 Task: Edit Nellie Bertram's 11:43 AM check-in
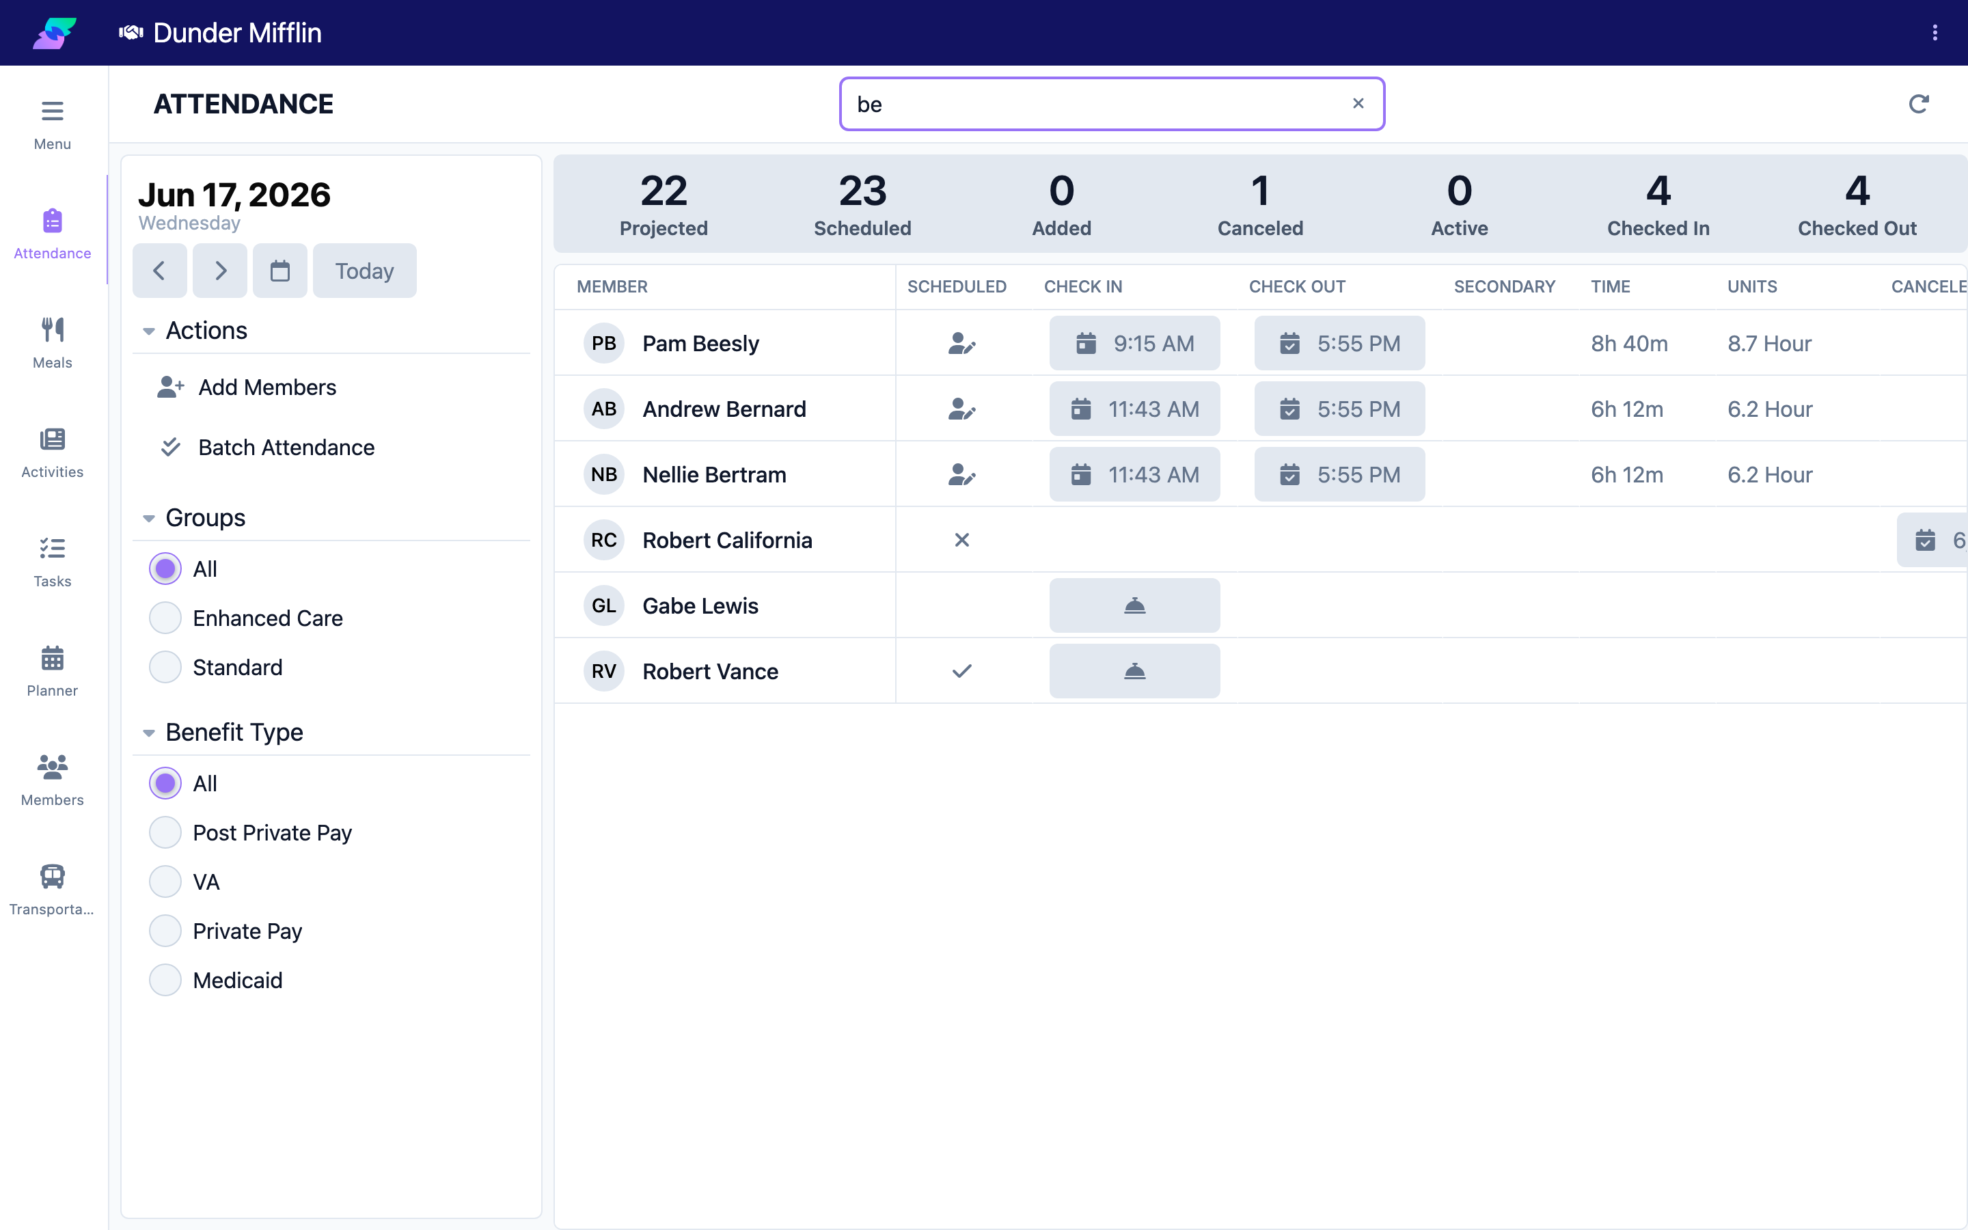click(x=1134, y=474)
